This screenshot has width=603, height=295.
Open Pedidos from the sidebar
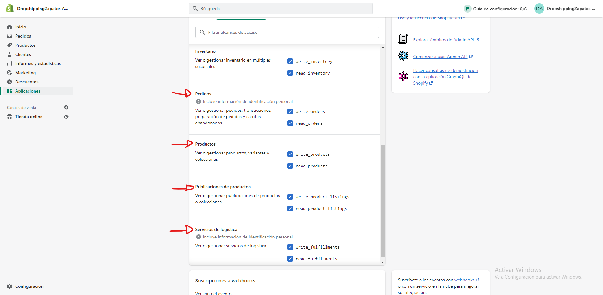(22, 36)
